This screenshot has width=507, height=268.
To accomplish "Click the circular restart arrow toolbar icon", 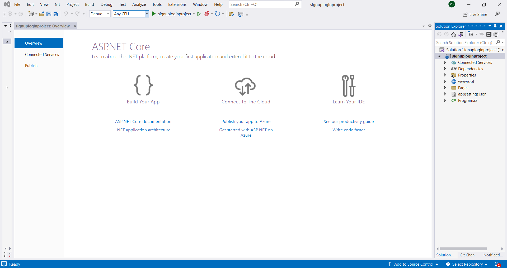I will point(217,14).
